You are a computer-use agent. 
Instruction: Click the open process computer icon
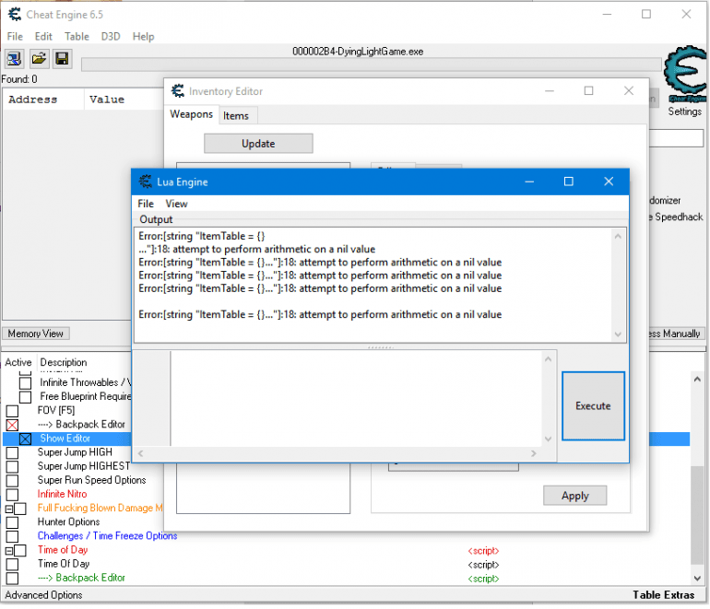tap(14, 59)
